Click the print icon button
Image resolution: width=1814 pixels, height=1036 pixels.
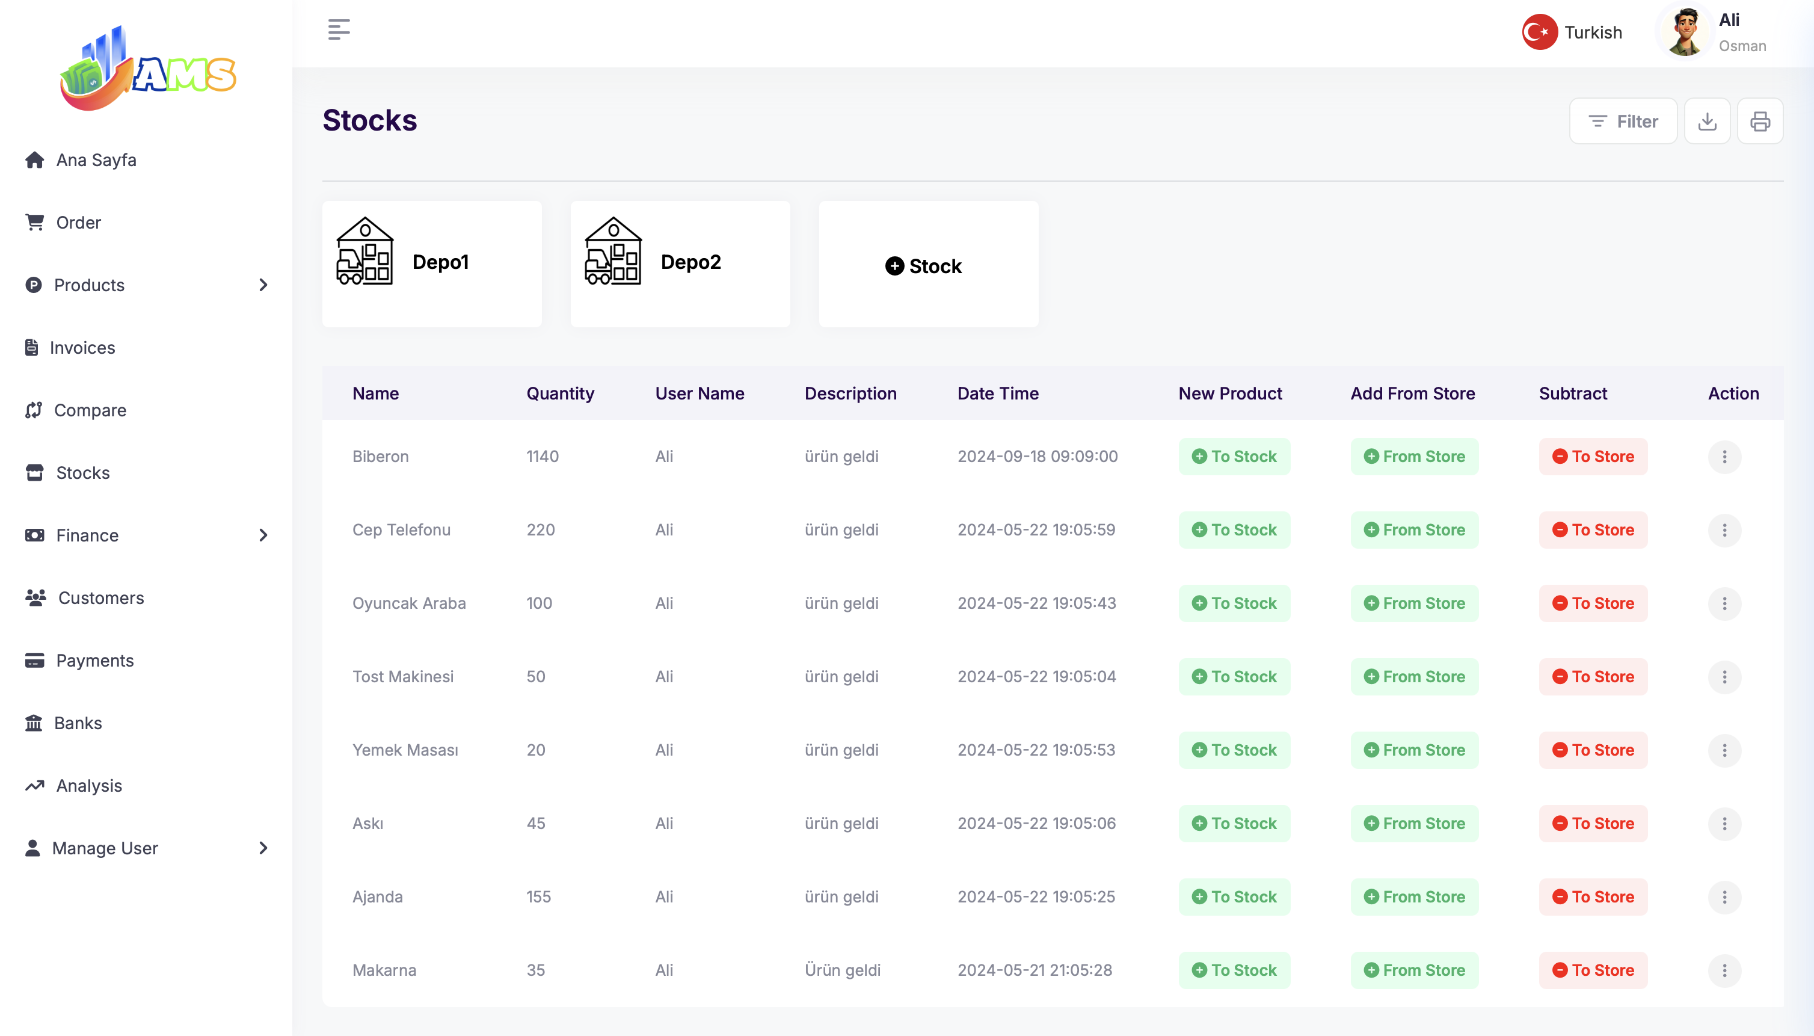pyautogui.click(x=1760, y=122)
